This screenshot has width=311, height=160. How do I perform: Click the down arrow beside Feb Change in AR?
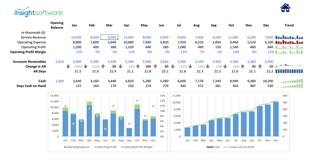click(86, 66)
